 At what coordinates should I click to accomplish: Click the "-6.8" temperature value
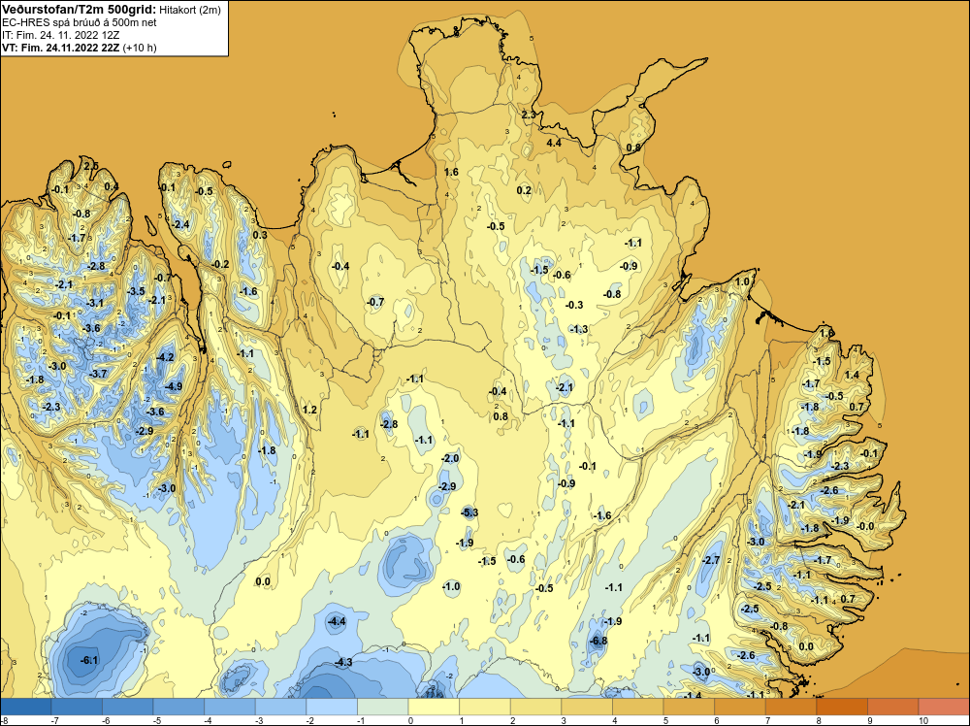point(598,641)
